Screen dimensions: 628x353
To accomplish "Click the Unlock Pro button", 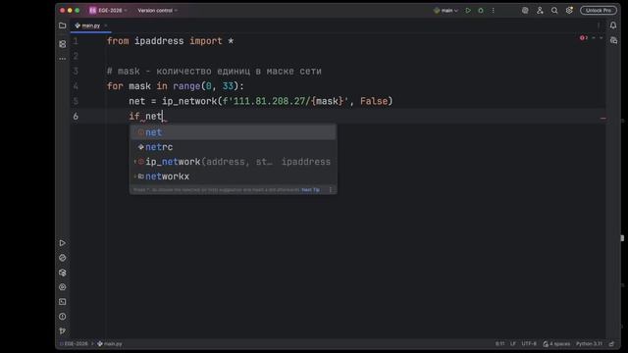I will (599, 11).
